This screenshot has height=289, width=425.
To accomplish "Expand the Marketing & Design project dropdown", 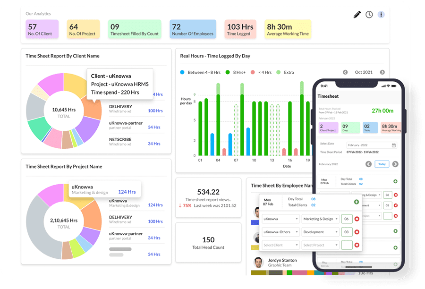I will tap(320, 219).
